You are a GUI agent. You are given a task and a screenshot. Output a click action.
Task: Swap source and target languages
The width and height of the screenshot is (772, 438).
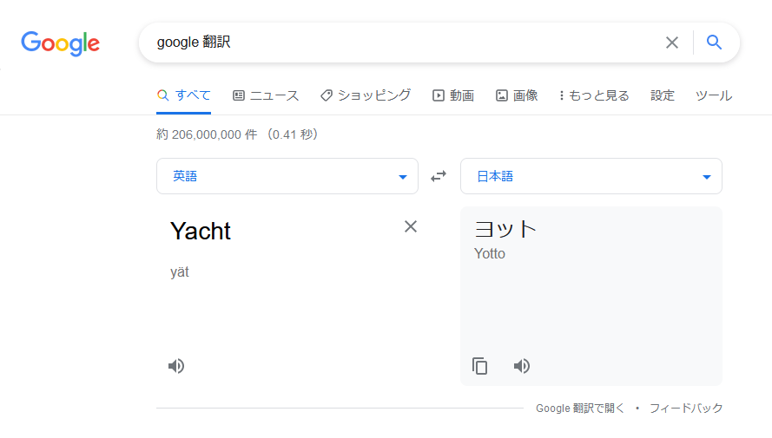439,176
